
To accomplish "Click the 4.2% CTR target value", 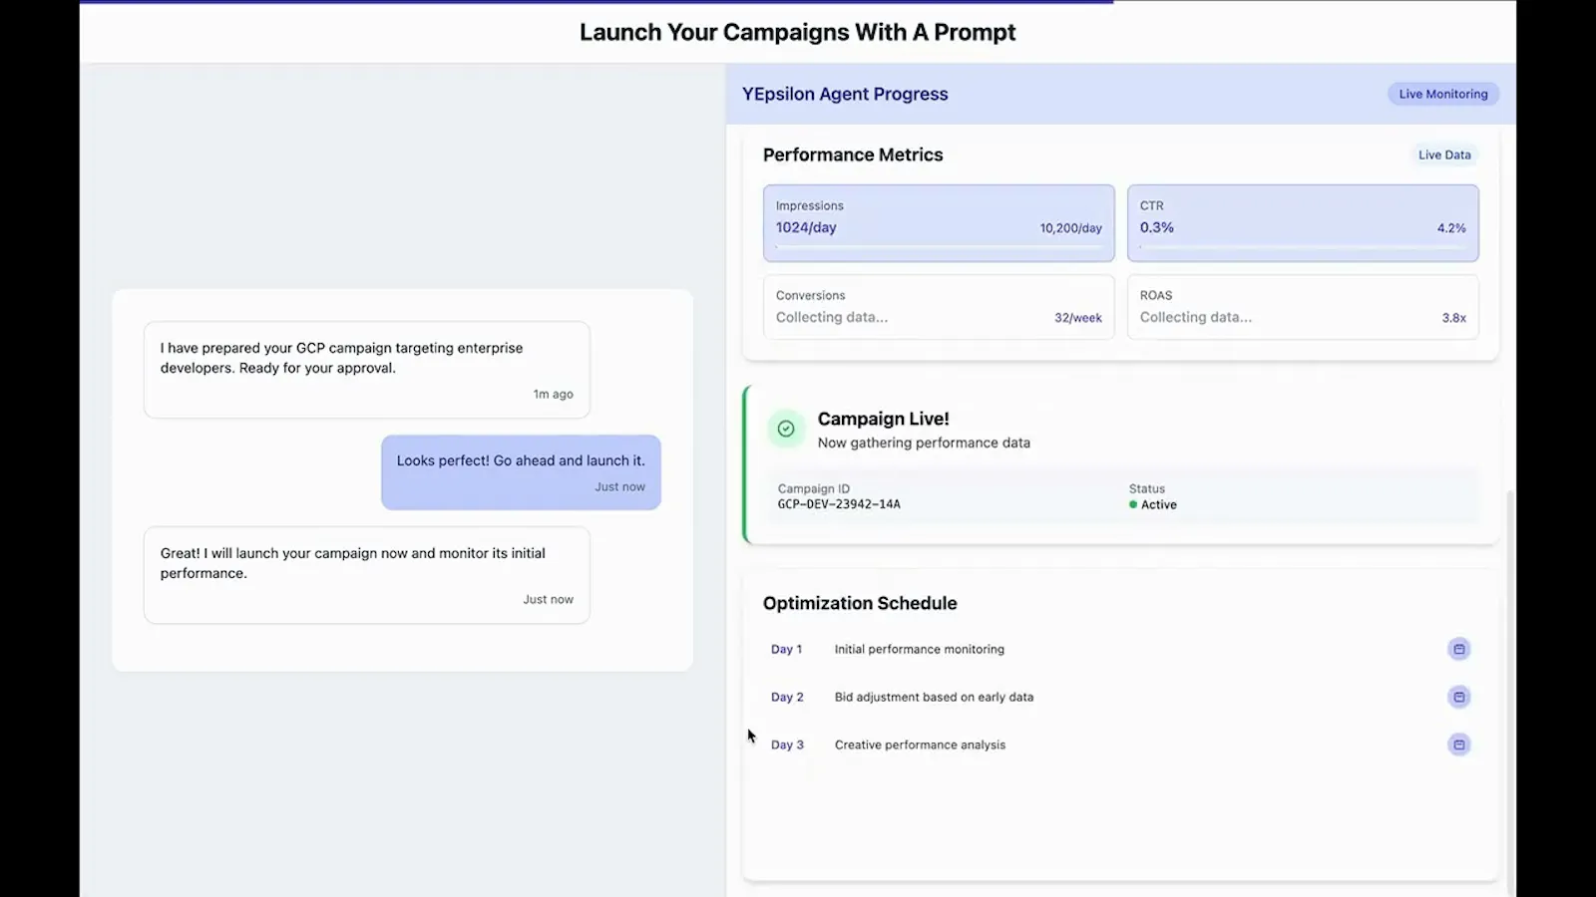I will pyautogui.click(x=1451, y=228).
